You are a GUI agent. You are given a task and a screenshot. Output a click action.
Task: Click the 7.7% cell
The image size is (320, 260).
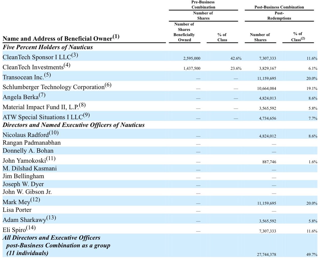pyautogui.click(x=313, y=118)
